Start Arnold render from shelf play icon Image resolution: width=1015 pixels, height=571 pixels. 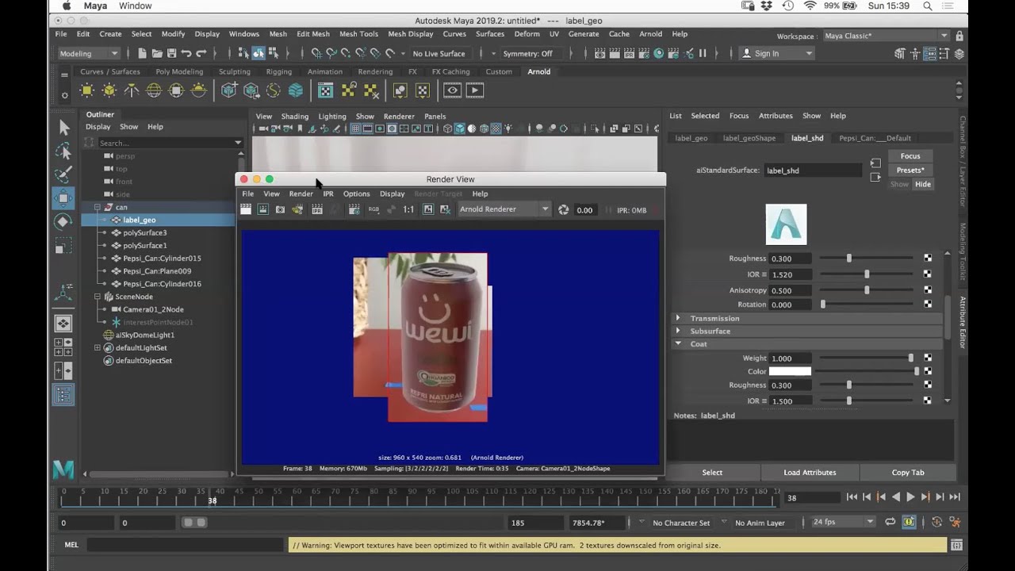coord(475,90)
